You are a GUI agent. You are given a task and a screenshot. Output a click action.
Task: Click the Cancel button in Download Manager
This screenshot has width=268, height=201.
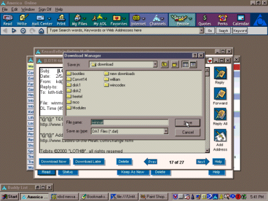[188, 132]
